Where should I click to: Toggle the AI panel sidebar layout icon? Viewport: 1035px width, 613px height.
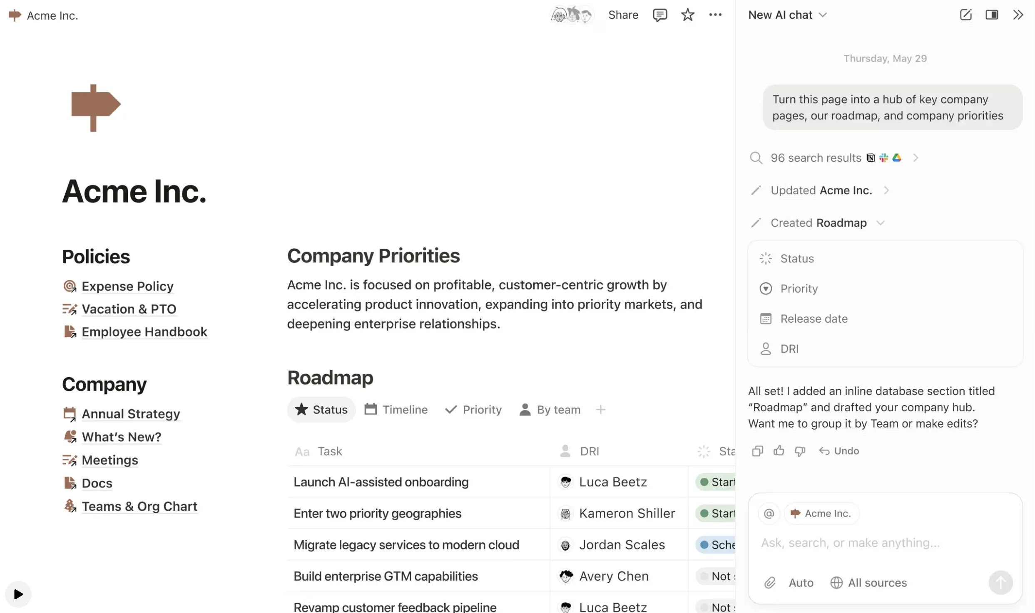(991, 15)
